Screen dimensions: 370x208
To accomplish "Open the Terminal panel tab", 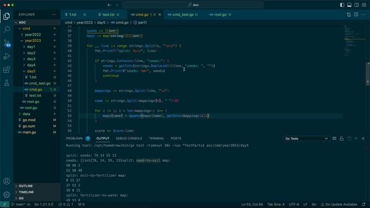I will (156, 139).
